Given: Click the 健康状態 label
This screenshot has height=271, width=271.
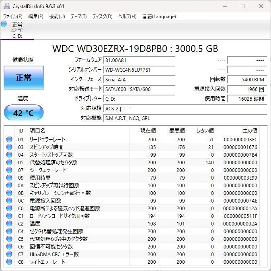Looking at the screenshot, I should tap(23, 60).
